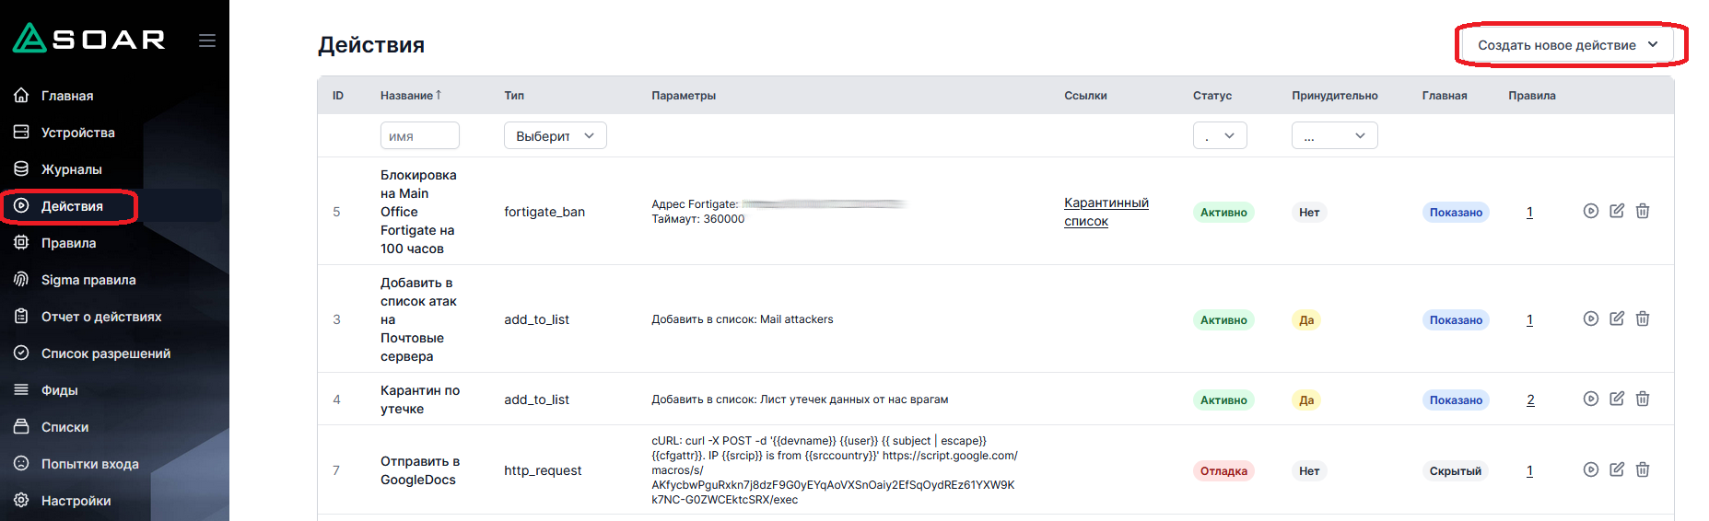Open 'Создать новое действие' dropdown
This screenshot has width=1709, height=521.
pyautogui.click(x=1568, y=45)
